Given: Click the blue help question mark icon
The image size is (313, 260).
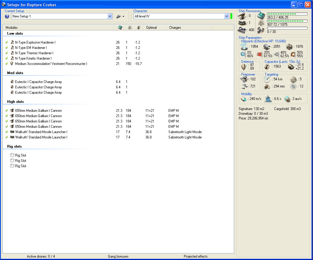Looking at the screenshot, I should coord(7,16).
